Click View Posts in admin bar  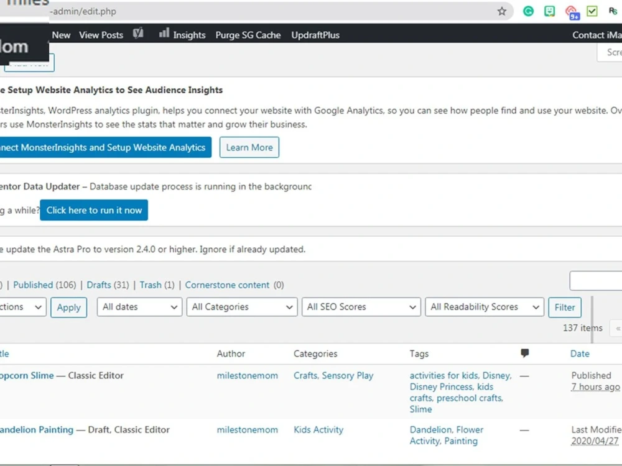[x=101, y=35]
